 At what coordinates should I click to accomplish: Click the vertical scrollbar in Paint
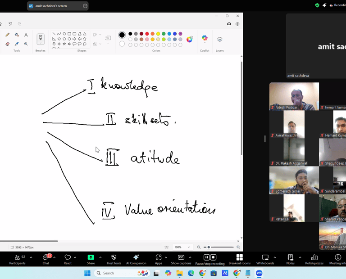[x=241, y=108]
